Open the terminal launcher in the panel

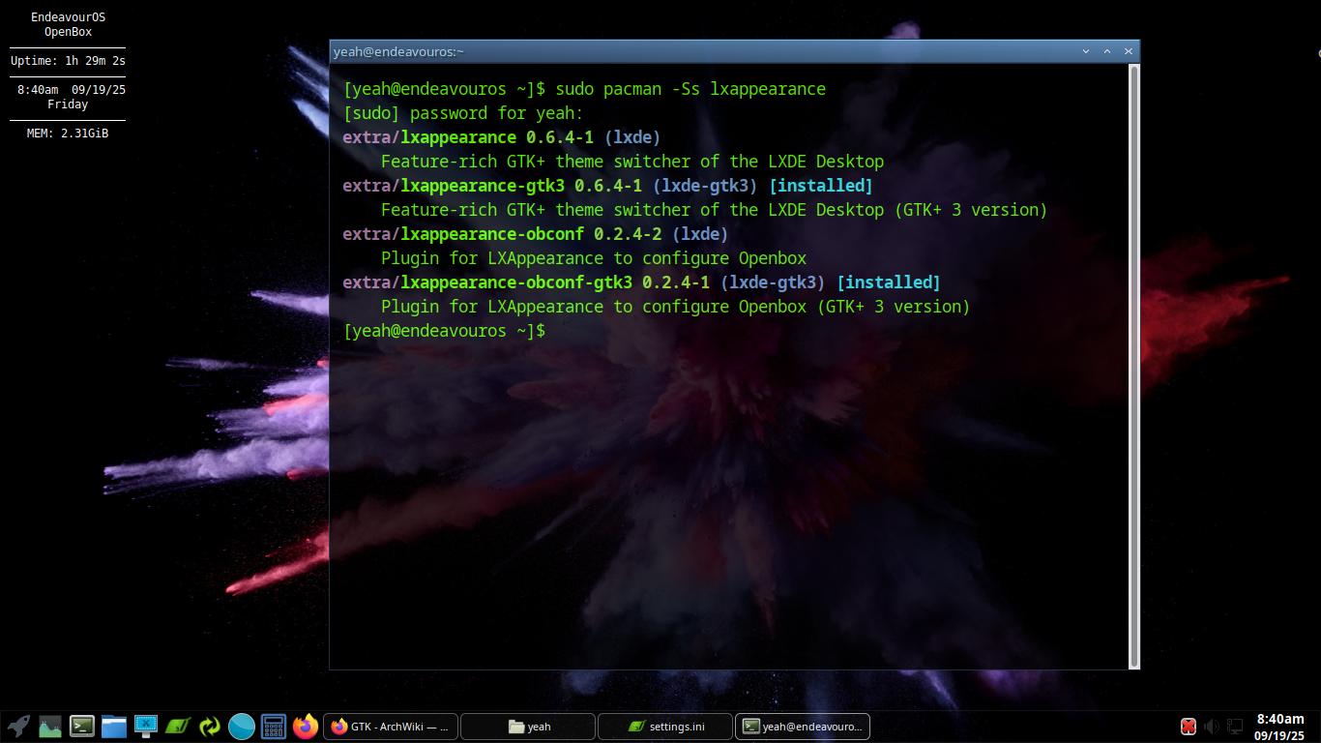[x=82, y=726]
